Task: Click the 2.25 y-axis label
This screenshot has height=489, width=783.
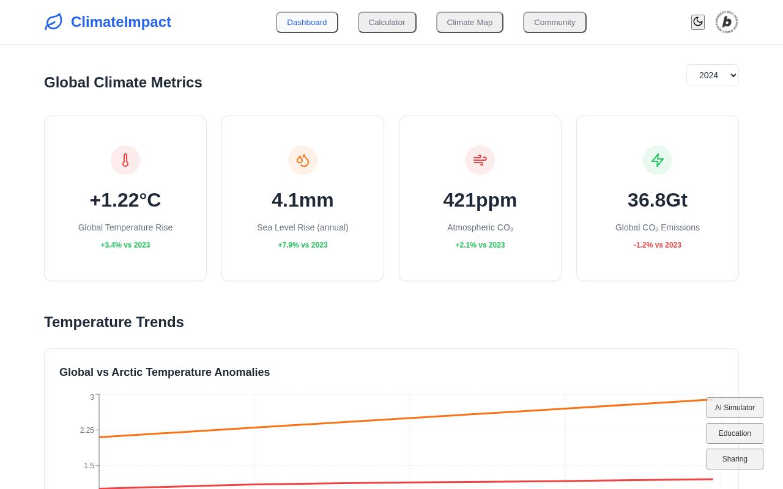Action: coord(87,430)
